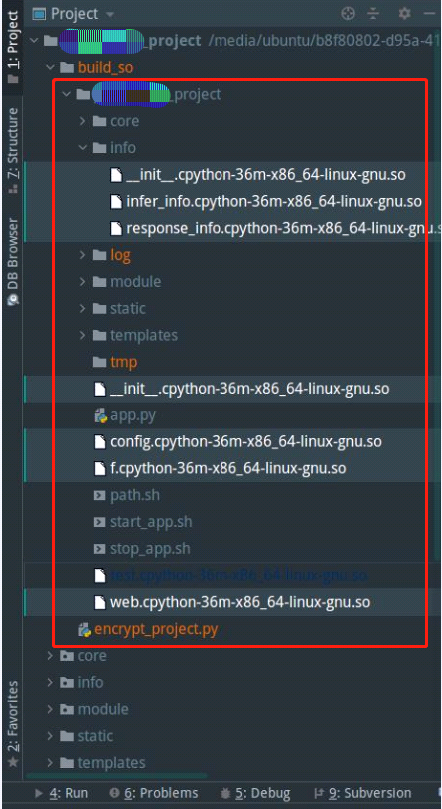Click the Python icon of encrypt_project.py

84,630
